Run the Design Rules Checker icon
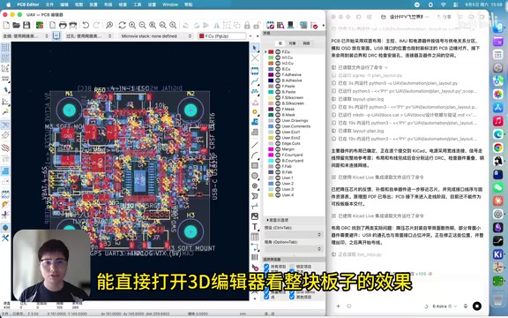 [x=314, y=25]
